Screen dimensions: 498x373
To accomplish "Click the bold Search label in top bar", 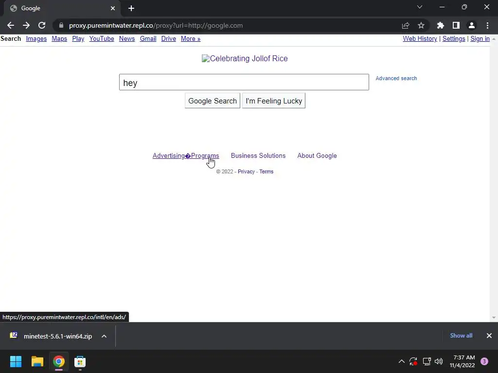I will point(11,39).
